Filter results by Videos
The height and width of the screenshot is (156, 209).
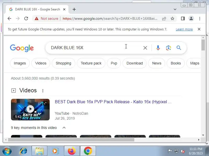[x=41, y=63]
